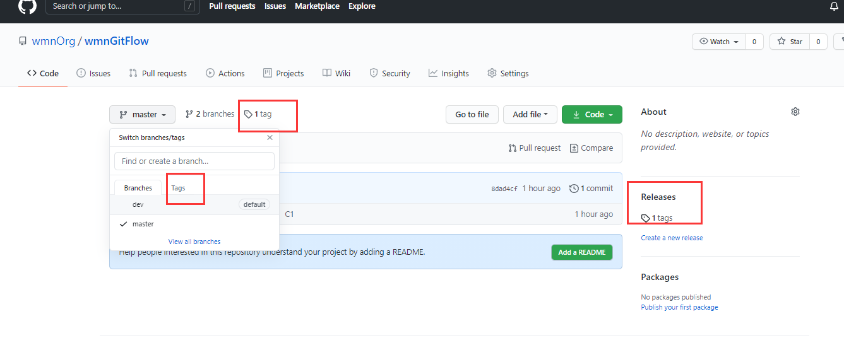This screenshot has height=338, width=844.
Task: Open Pull requests in the top navigation
Action: [x=232, y=6]
